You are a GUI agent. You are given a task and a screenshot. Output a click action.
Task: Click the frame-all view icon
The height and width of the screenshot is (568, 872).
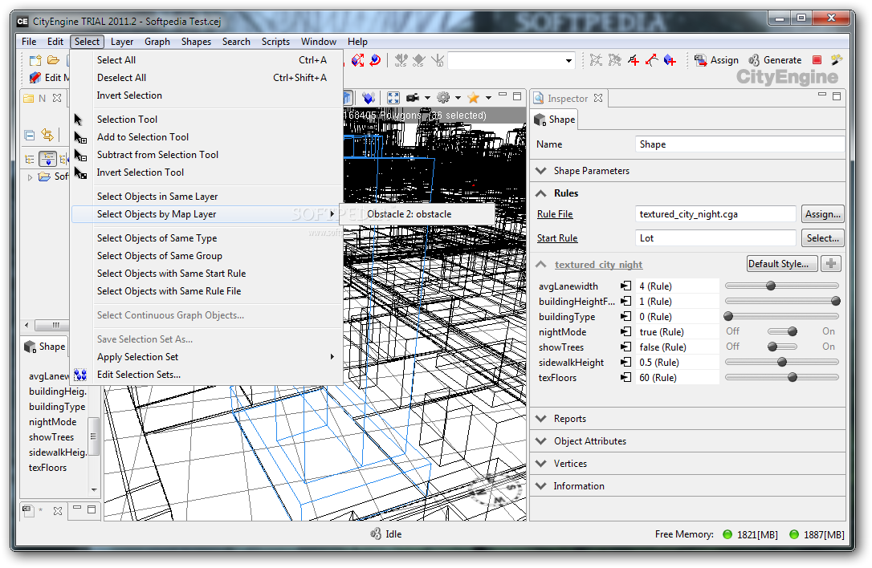393,98
